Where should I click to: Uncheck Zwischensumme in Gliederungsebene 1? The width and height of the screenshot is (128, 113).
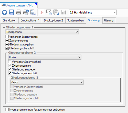point(7,40)
